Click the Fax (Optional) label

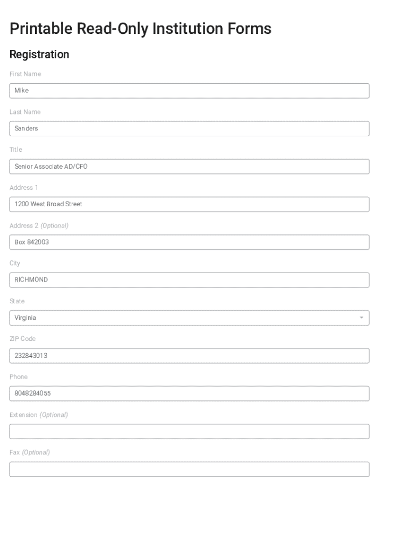(30, 452)
